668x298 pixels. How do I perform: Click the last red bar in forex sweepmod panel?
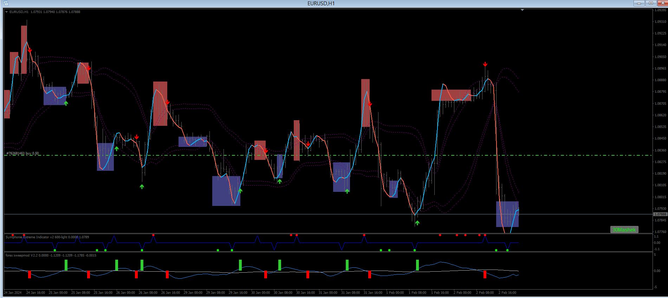tap(485, 274)
